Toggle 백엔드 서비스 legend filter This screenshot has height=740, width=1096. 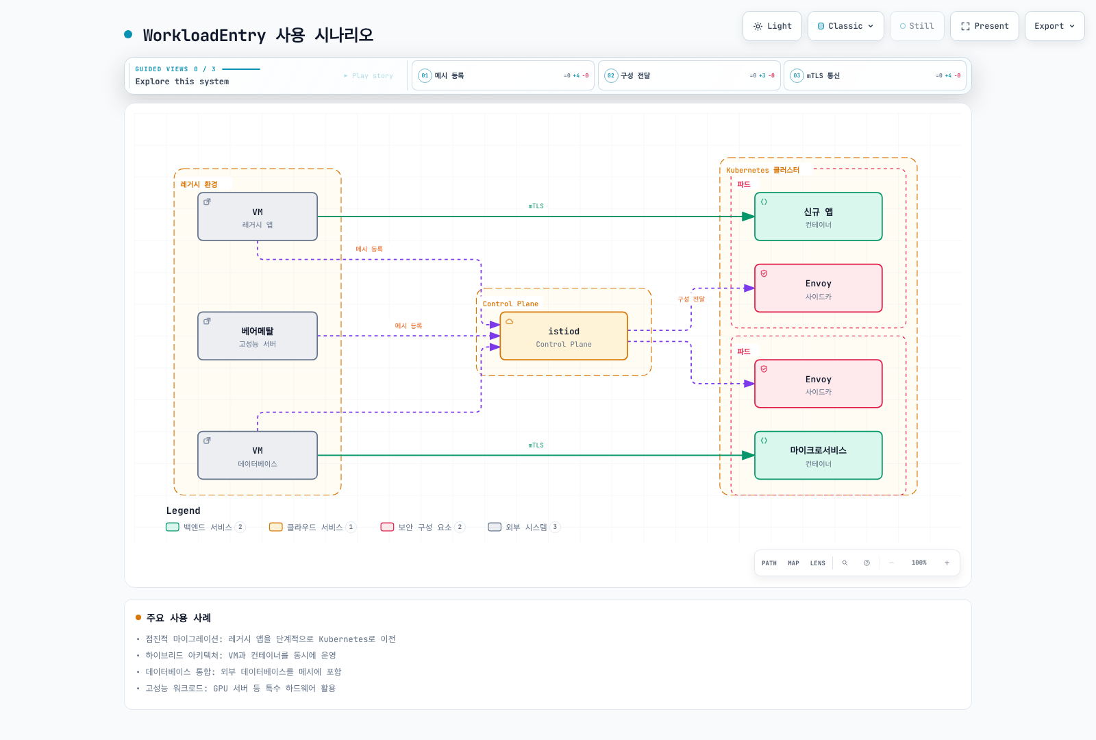206,527
